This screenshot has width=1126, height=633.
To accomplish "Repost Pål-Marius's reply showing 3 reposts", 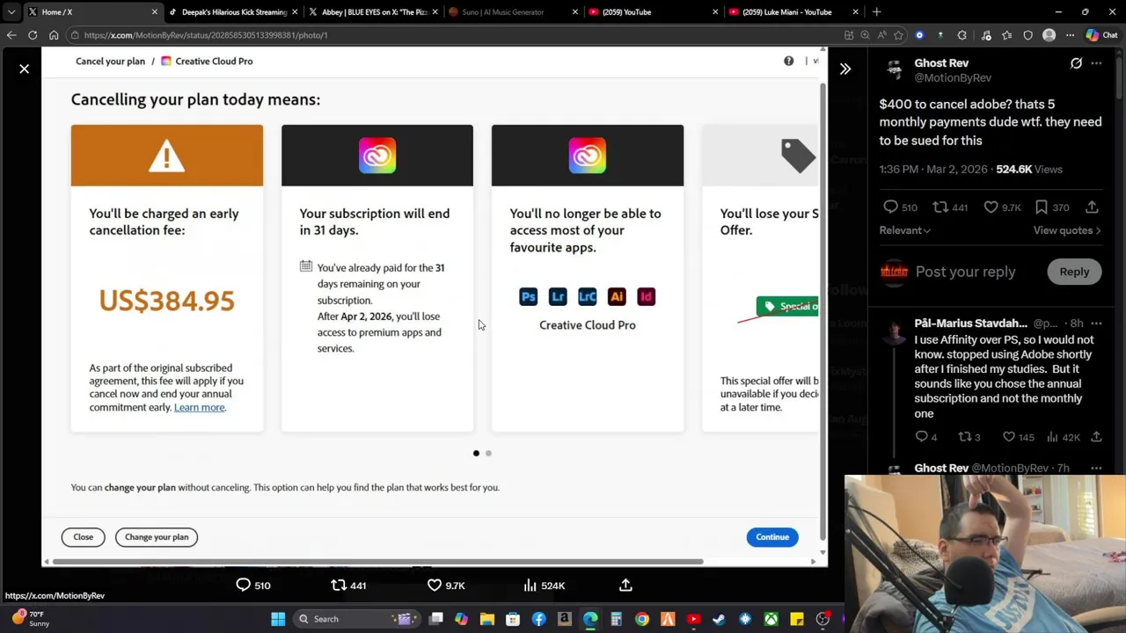I will click(x=964, y=437).
